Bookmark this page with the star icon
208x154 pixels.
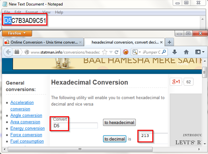(105, 52)
